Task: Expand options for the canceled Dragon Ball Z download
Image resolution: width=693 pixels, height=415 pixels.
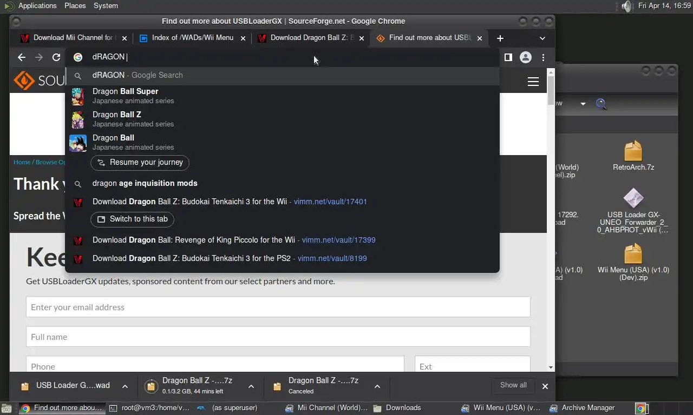Action: (x=377, y=386)
